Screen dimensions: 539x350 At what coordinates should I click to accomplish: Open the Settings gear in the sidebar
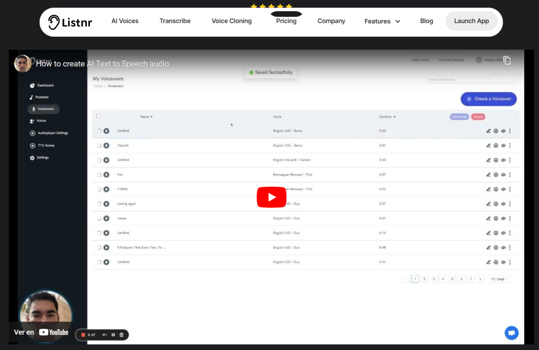(x=32, y=158)
